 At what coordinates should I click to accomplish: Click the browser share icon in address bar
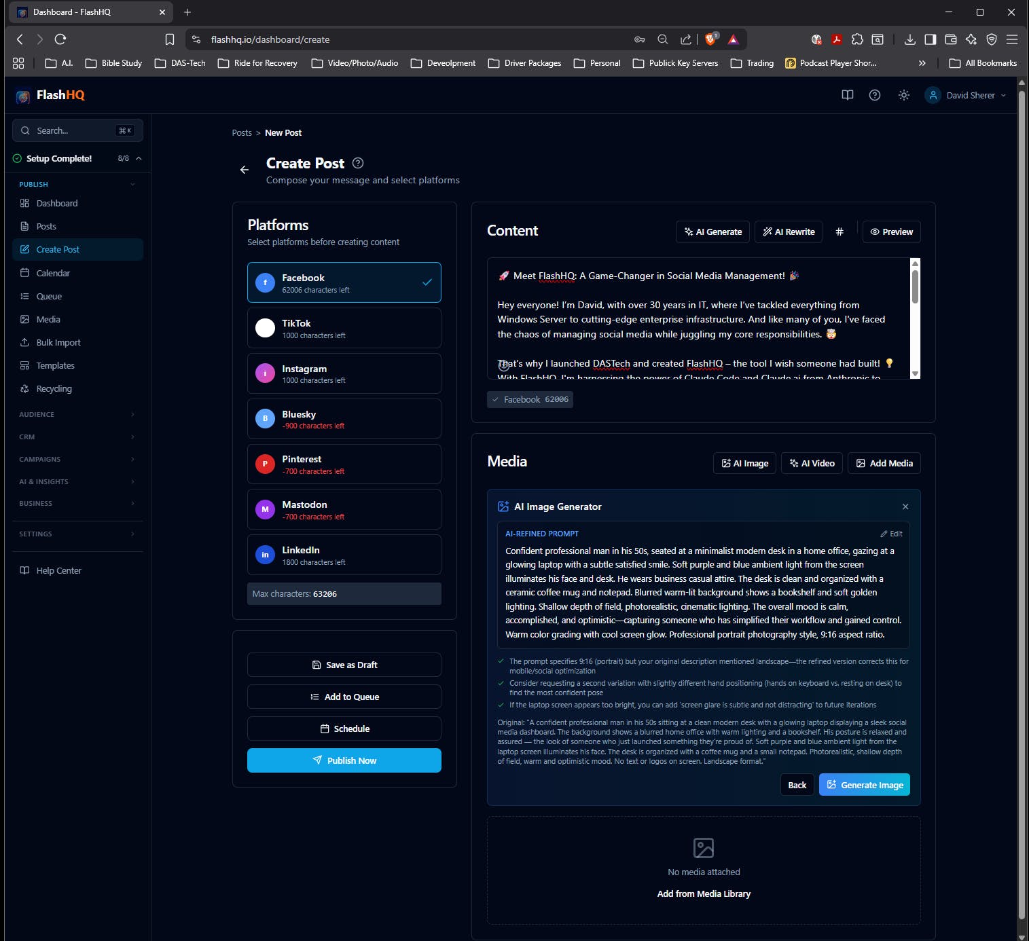click(x=686, y=39)
